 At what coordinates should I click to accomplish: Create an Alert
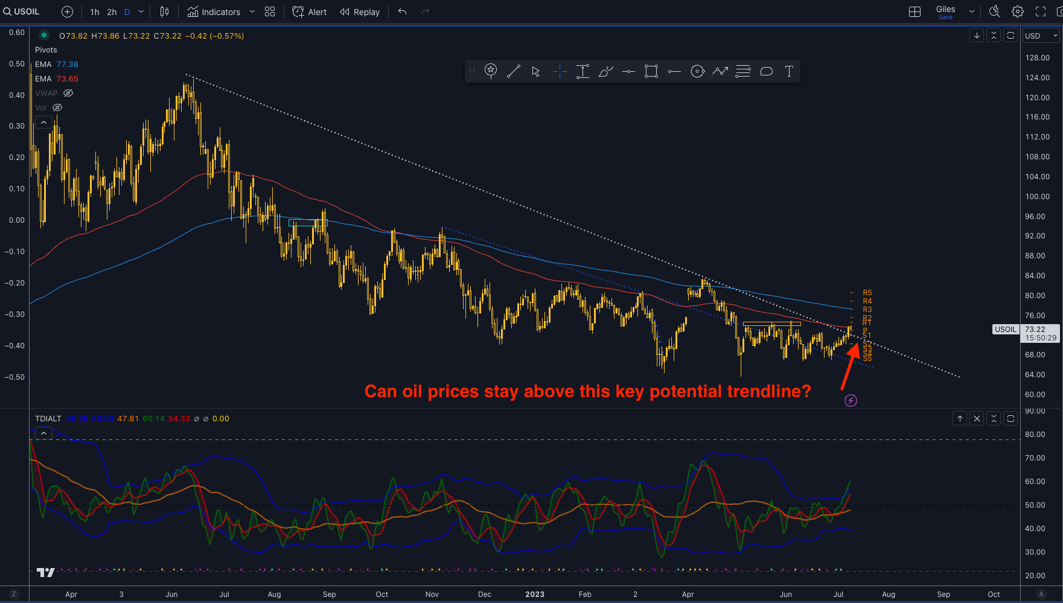(x=309, y=12)
